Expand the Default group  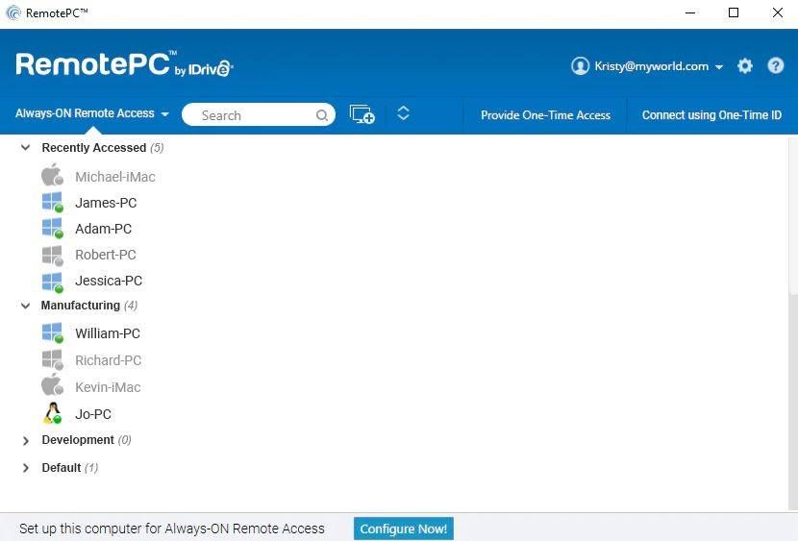point(25,468)
